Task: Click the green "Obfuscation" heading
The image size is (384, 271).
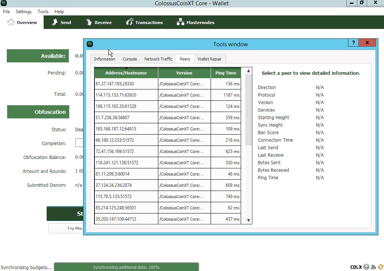Action: [x=38, y=112]
